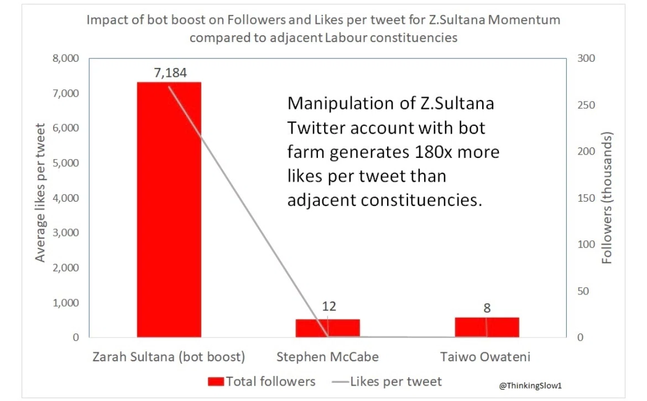Click the @ThinkingSlow1 watermark
647x401 pixels.
[530, 386]
